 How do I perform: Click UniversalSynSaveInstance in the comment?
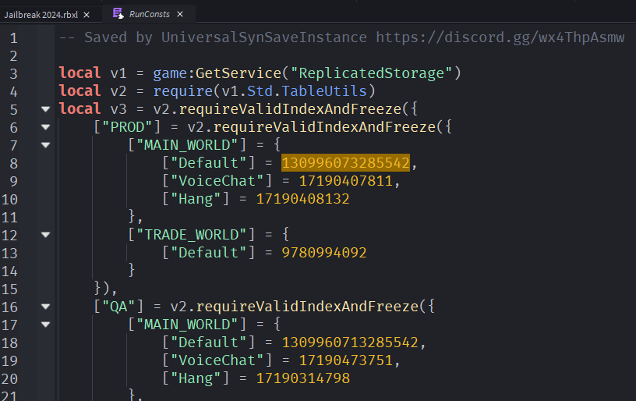pyautogui.click(x=264, y=37)
